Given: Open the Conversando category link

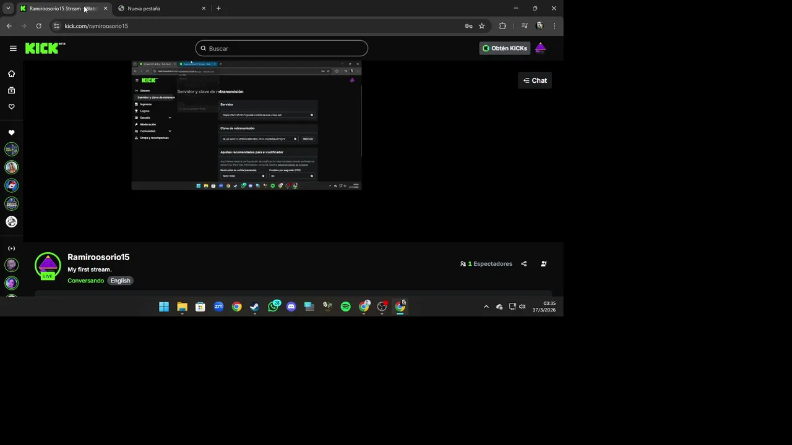Looking at the screenshot, I should click(x=85, y=281).
